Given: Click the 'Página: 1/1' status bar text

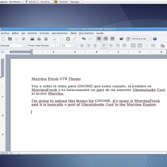Looking at the screenshot, I should [6, 153].
